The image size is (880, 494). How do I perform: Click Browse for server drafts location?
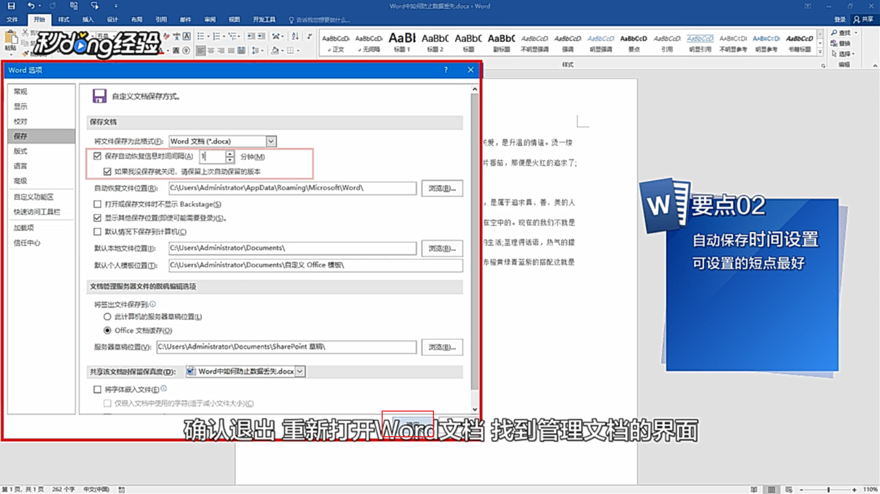[x=441, y=347]
